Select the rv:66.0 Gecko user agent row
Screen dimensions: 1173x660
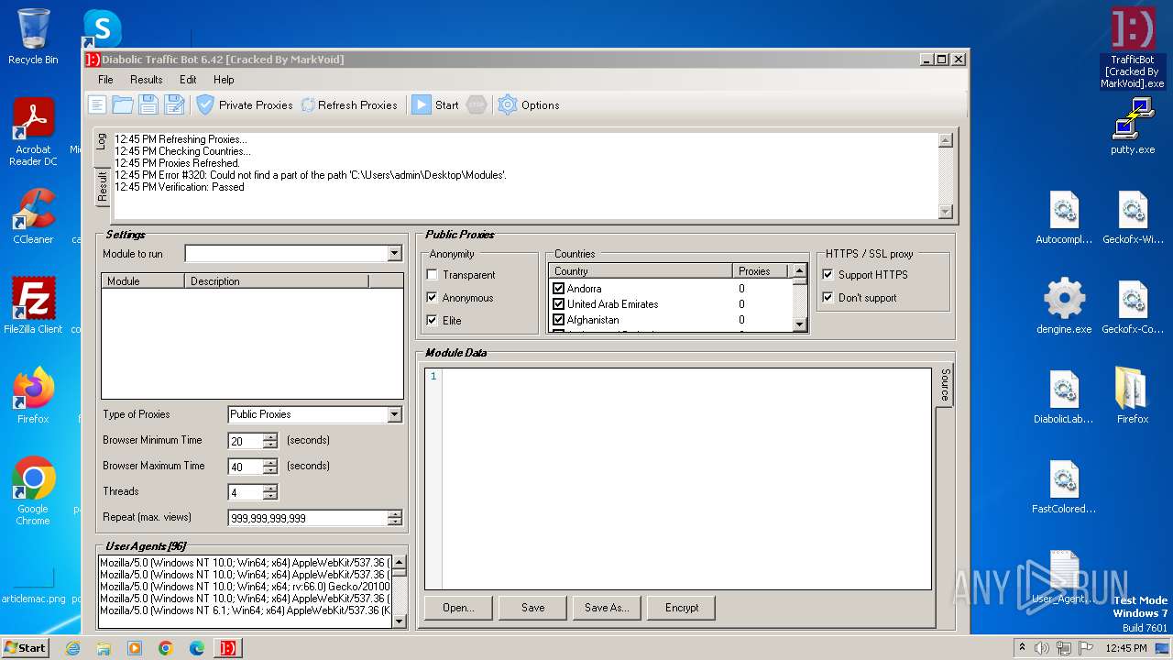point(245,587)
